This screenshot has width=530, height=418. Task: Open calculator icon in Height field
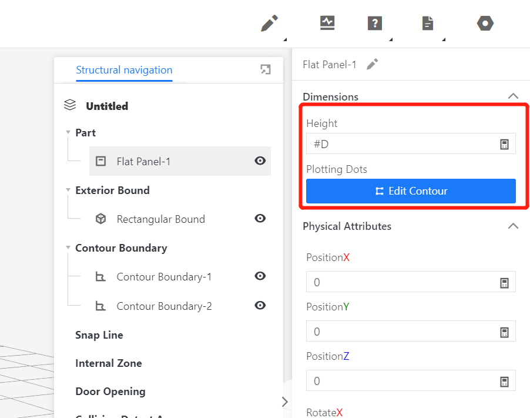coord(504,144)
